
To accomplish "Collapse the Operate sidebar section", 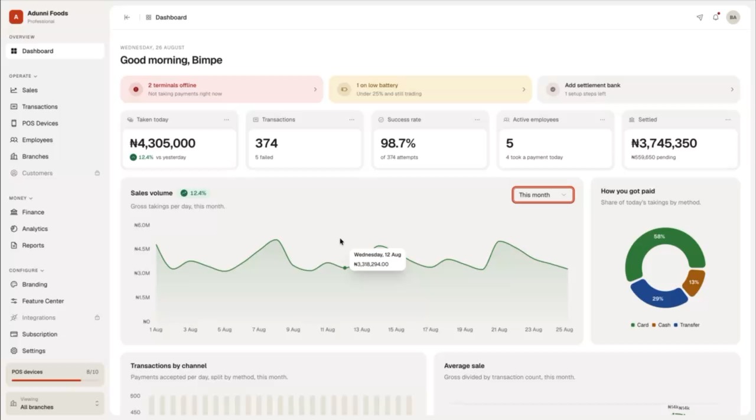I will point(23,76).
